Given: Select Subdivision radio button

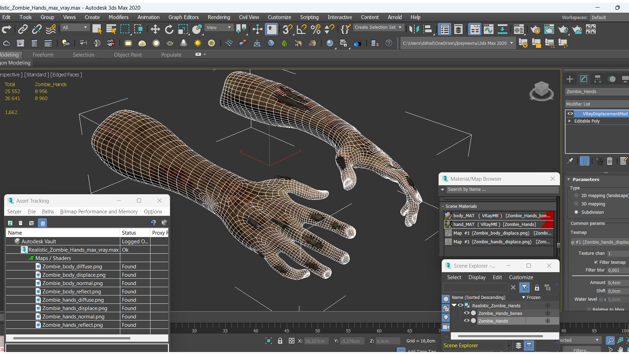Looking at the screenshot, I should click(576, 212).
